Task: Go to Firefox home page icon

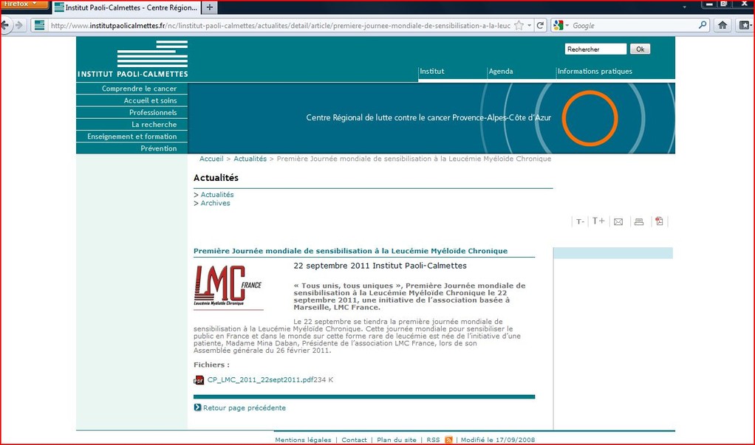Action: [x=722, y=26]
